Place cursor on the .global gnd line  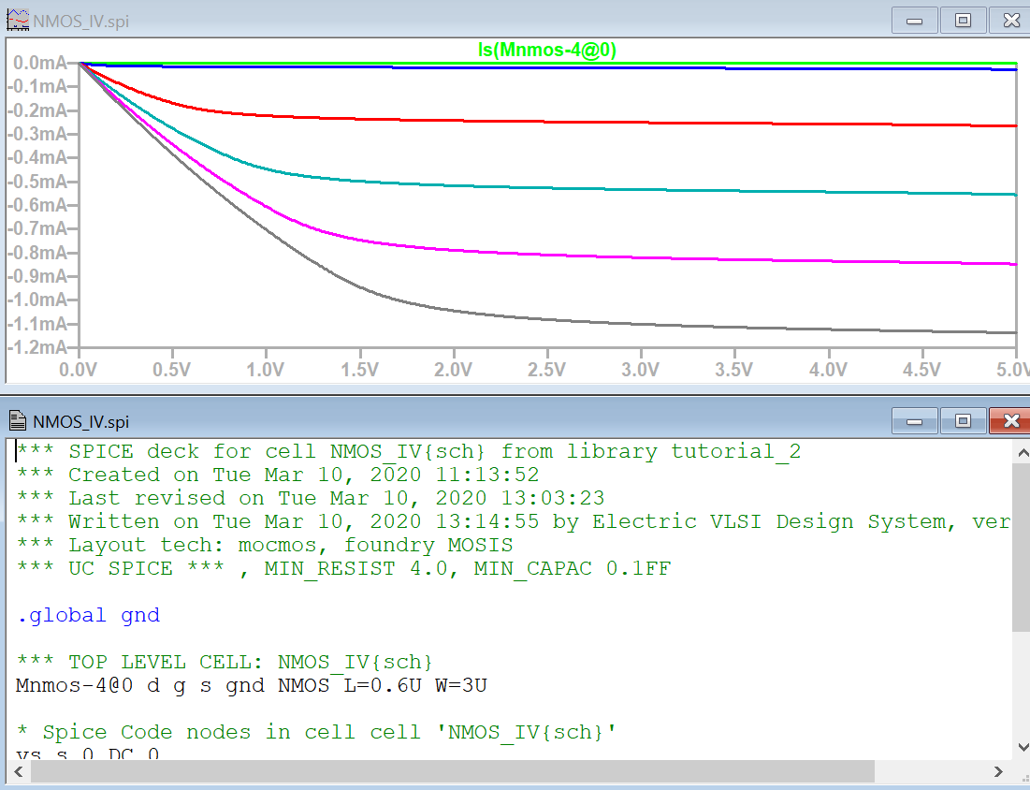tap(89, 616)
